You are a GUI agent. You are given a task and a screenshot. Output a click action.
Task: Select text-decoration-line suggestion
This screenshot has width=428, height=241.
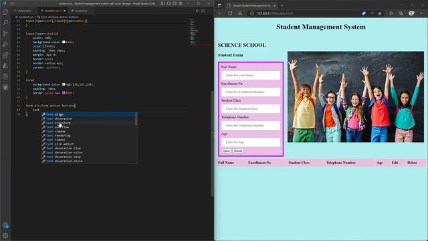click(88, 148)
